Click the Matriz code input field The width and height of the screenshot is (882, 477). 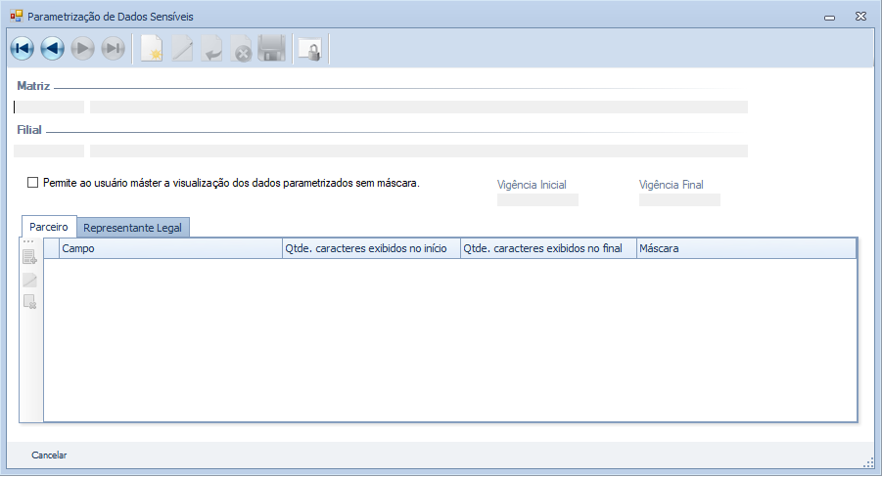point(49,107)
